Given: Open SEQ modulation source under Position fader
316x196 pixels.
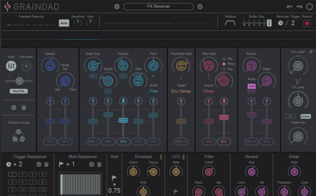Looking at the screenshot, I should [123, 142].
